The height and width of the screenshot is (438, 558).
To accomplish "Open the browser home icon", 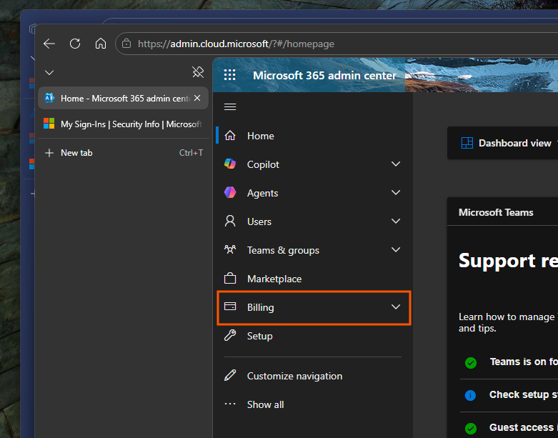I will [101, 44].
